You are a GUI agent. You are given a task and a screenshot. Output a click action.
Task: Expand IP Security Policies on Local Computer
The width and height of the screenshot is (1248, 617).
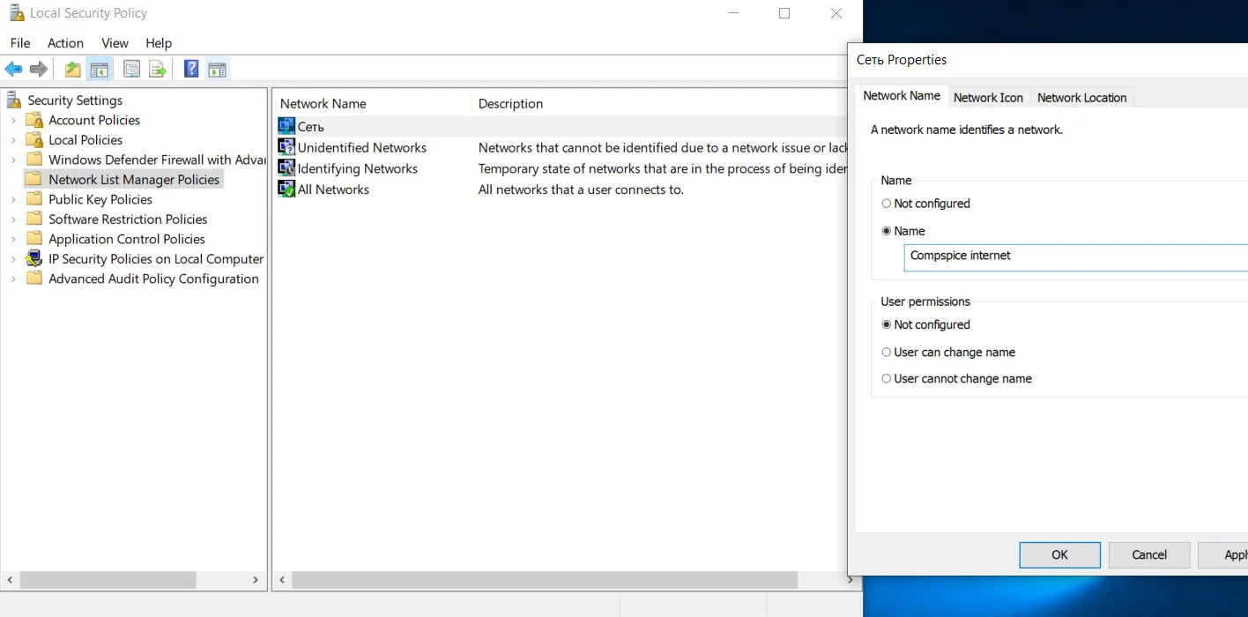(x=13, y=258)
